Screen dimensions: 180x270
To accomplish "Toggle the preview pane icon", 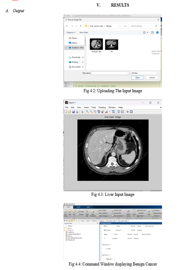I will [152, 32].
